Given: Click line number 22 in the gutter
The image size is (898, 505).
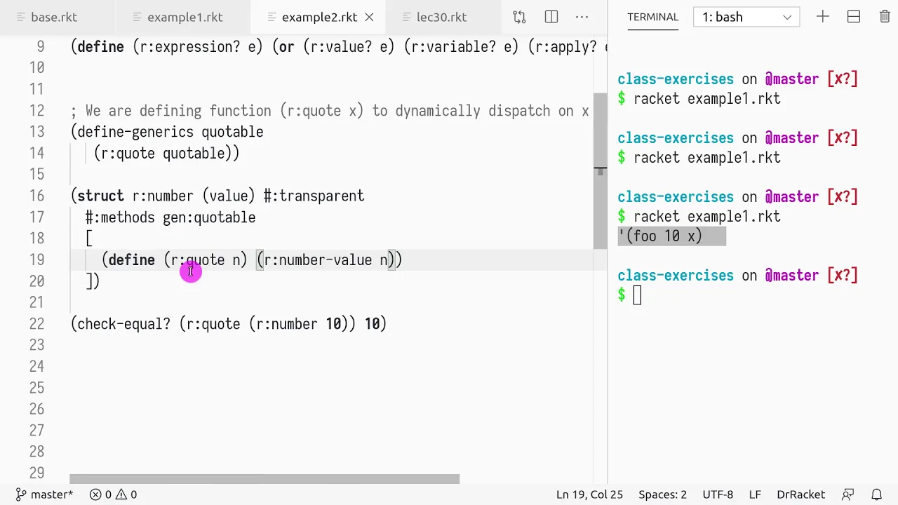Looking at the screenshot, I should pyautogui.click(x=36, y=324).
